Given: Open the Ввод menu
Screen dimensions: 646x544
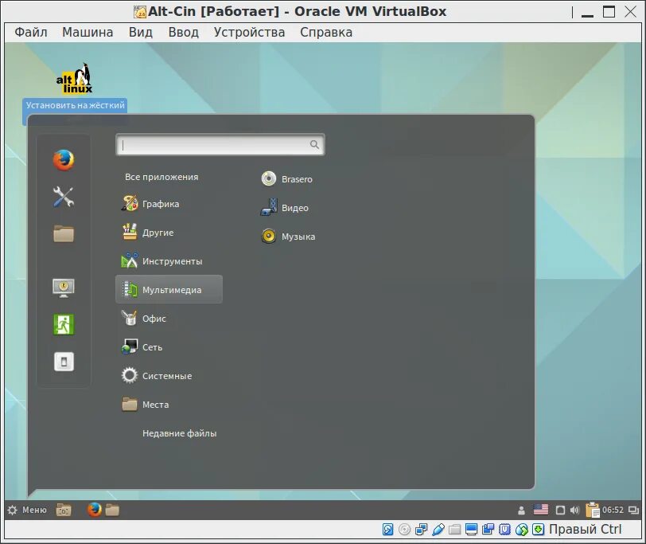Looking at the screenshot, I should 183,32.
